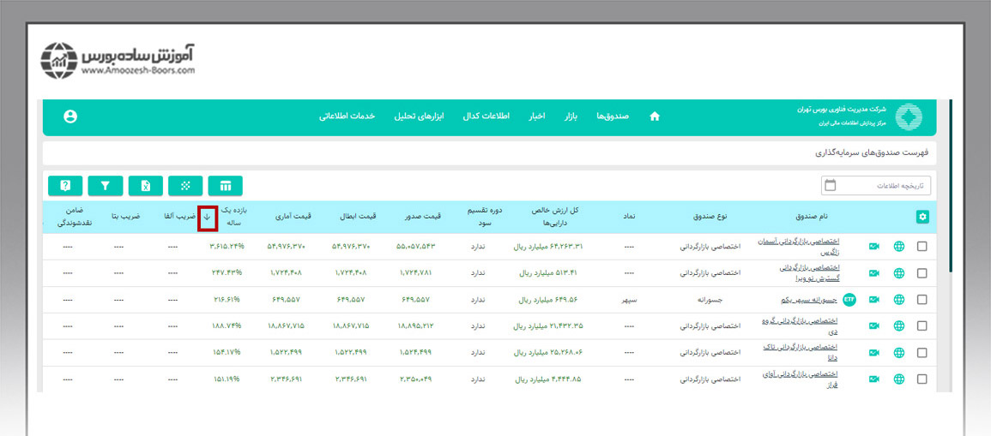Click the help question mark button
The image size is (991, 436).
(x=65, y=185)
